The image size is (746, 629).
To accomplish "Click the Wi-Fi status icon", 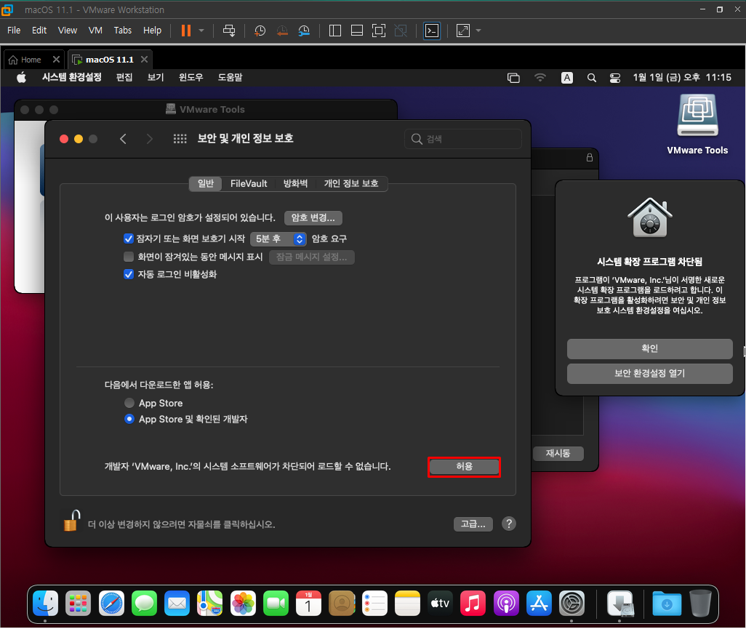I will point(540,78).
